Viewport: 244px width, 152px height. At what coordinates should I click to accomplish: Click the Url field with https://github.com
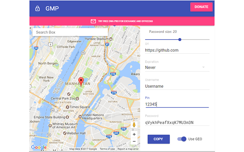tap(177, 50)
